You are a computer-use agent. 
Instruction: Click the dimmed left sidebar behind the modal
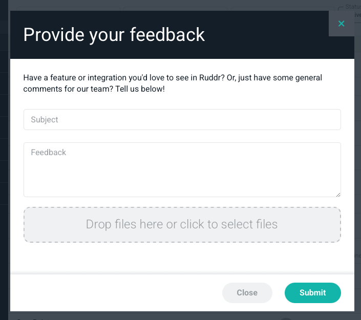click(x=5, y=154)
